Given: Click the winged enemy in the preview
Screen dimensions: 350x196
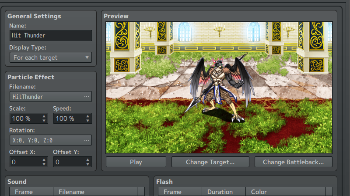Looking at the screenshot, I should click(x=220, y=88).
